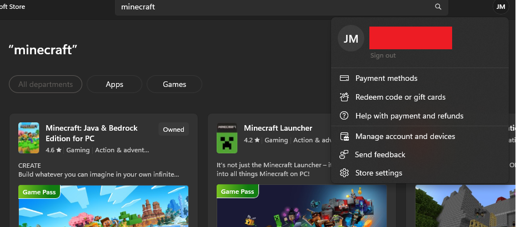
Task: Select Manage account and devices
Action: pos(420,136)
